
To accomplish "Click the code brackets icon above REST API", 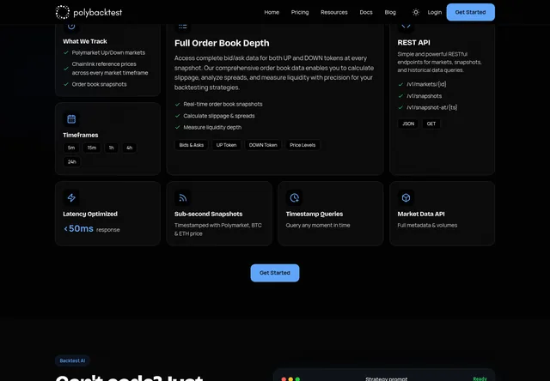I will [406, 27].
